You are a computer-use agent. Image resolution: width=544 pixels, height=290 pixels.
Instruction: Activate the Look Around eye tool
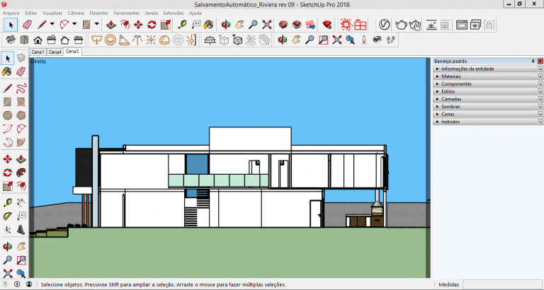(x=378, y=40)
